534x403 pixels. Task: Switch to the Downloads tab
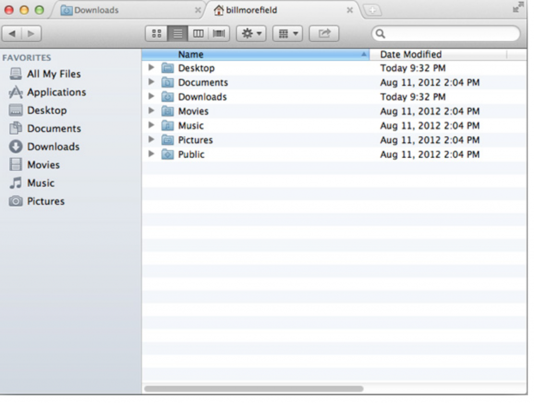[96, 10]
